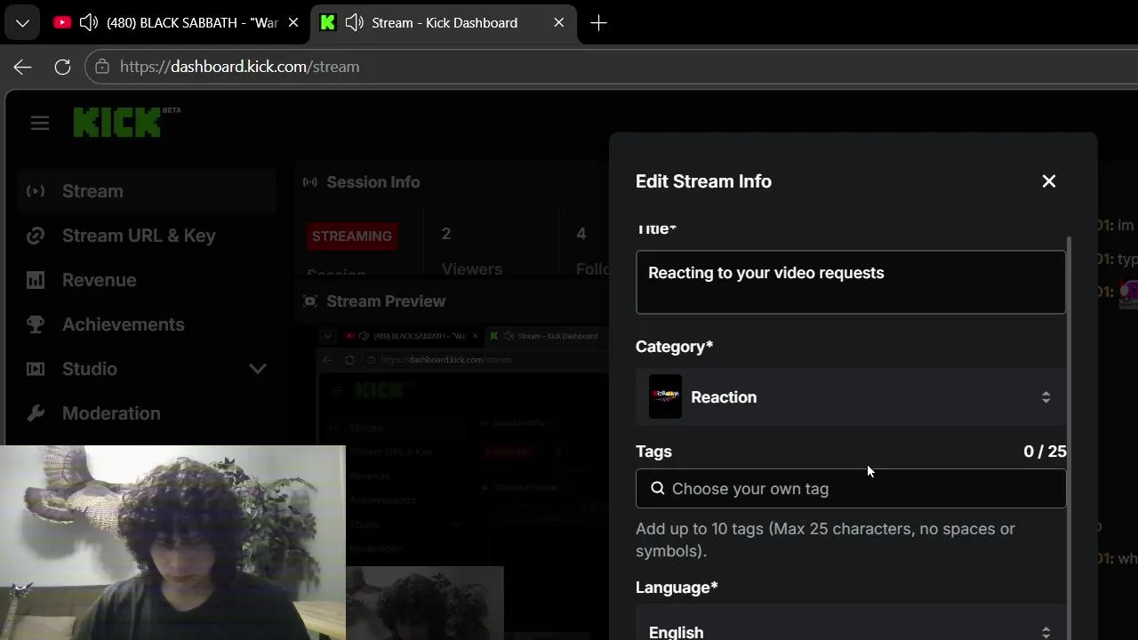Click the stream preview video thumbnail

(x=462, y=480)
